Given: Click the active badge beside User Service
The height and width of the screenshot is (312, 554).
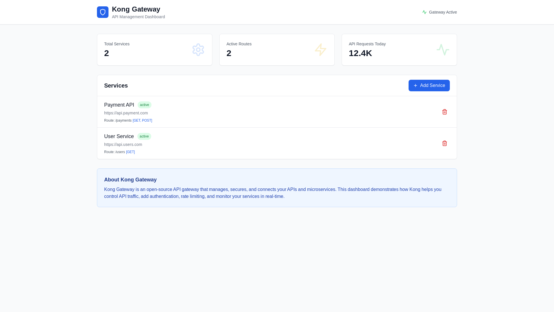Looking at the screenshot, I should [144, 136].
